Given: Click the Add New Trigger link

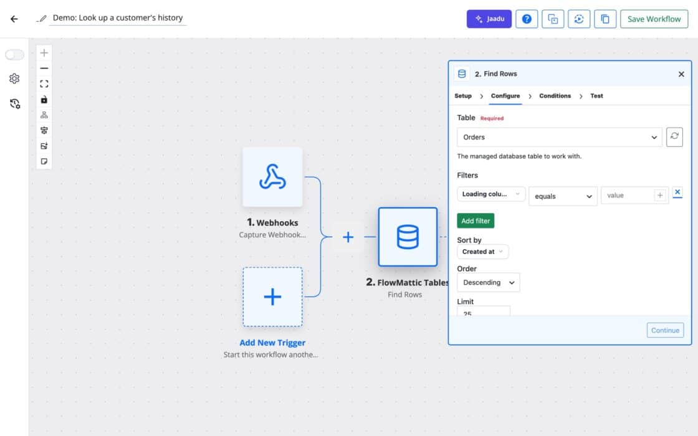Looking at the screenshot, I should [x=272, y=343].
